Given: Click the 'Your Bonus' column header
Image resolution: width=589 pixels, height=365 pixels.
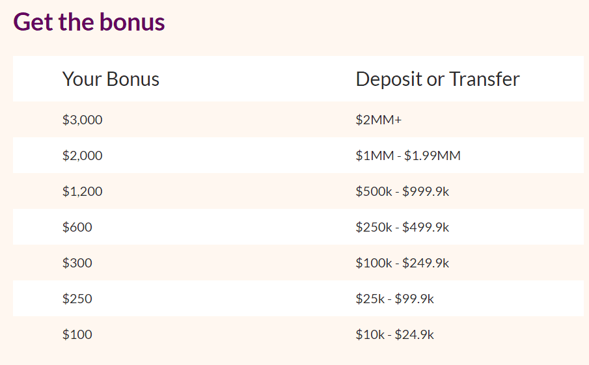Looking at the screenshot, I should 111,79.
